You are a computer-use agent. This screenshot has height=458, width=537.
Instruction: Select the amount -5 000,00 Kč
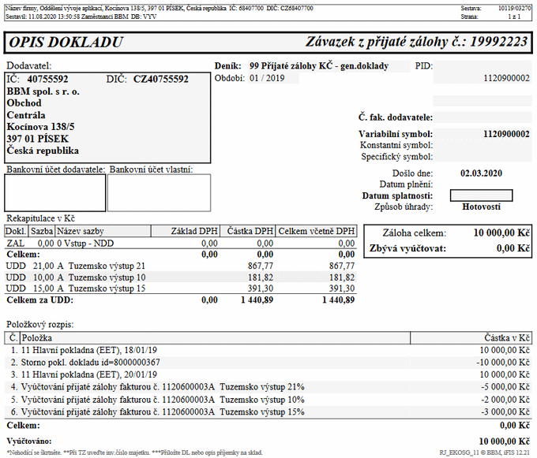pos(505,387)
